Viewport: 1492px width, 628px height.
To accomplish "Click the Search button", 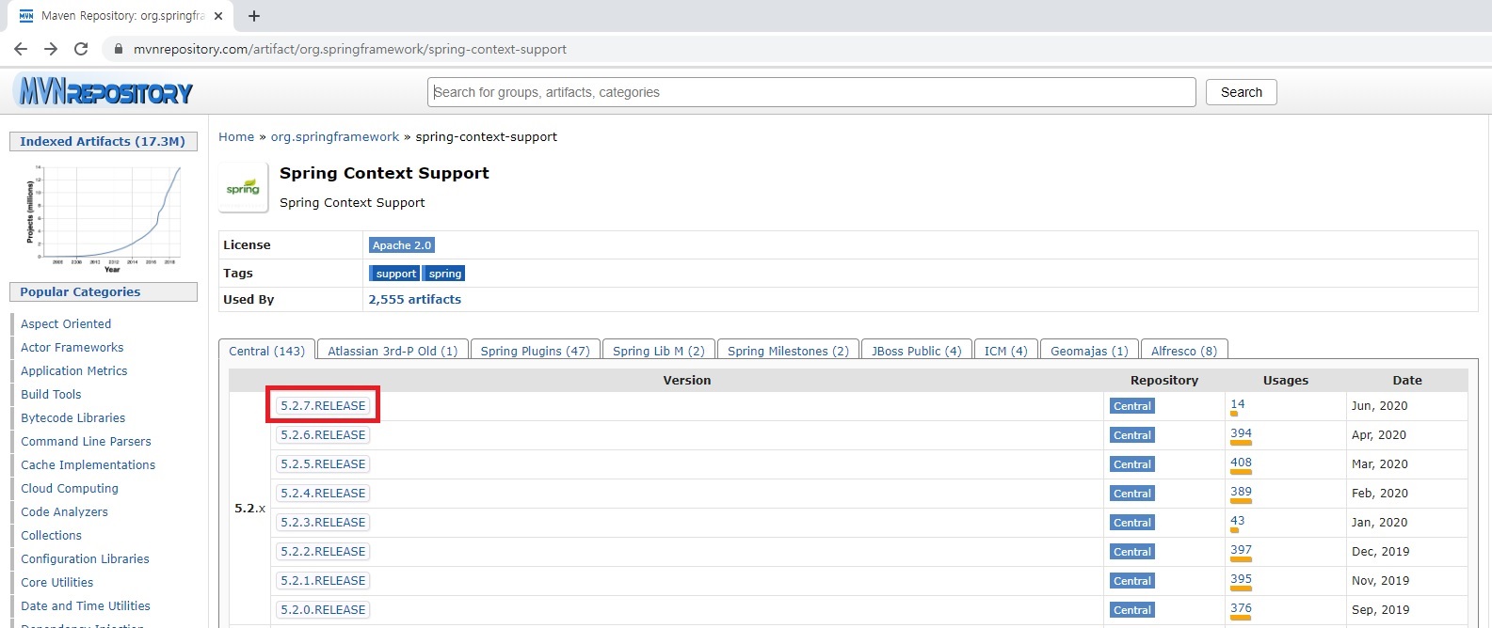I will pyautogui.click(x=1241, y=92).
